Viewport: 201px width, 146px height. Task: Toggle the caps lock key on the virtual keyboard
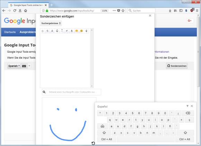(x=103, y=126)
